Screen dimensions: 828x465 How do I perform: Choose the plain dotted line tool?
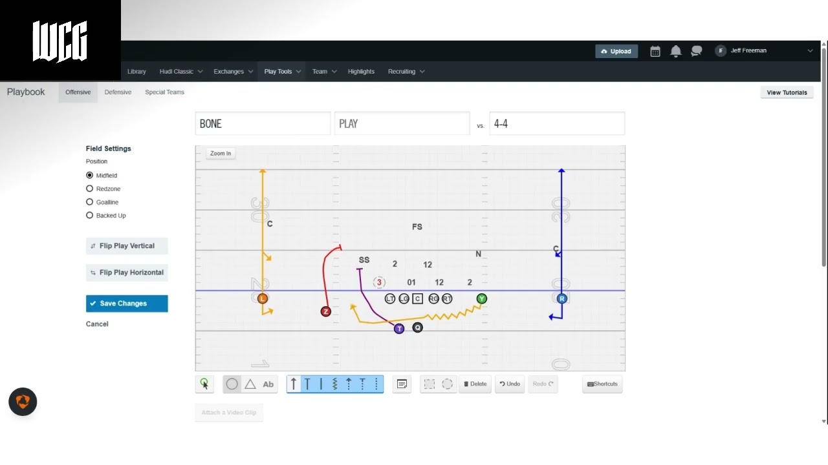(376, 384)
